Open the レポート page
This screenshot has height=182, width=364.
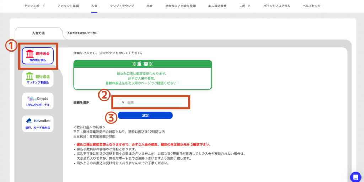click(245, 6)
